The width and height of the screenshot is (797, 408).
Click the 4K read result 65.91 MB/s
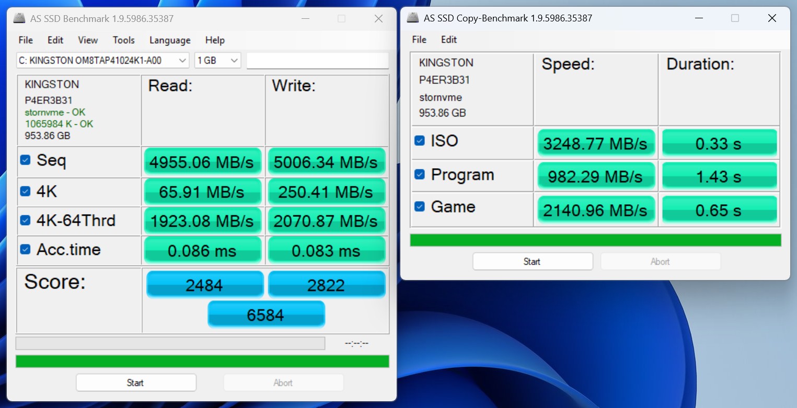click(x=202, y=192)
